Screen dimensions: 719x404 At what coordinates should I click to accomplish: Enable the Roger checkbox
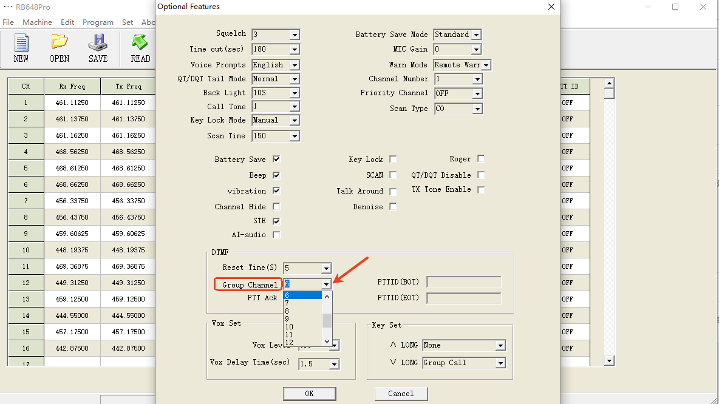coord(481,159)
